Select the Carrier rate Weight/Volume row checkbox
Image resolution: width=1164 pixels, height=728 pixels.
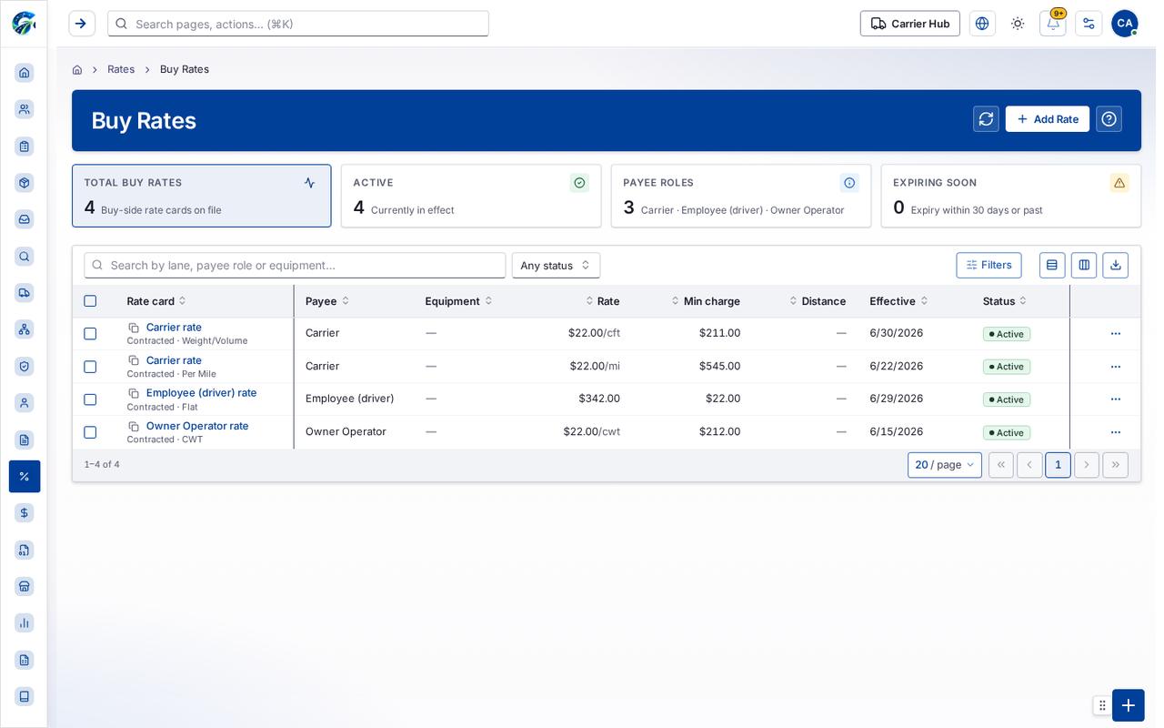pos(90,334)
